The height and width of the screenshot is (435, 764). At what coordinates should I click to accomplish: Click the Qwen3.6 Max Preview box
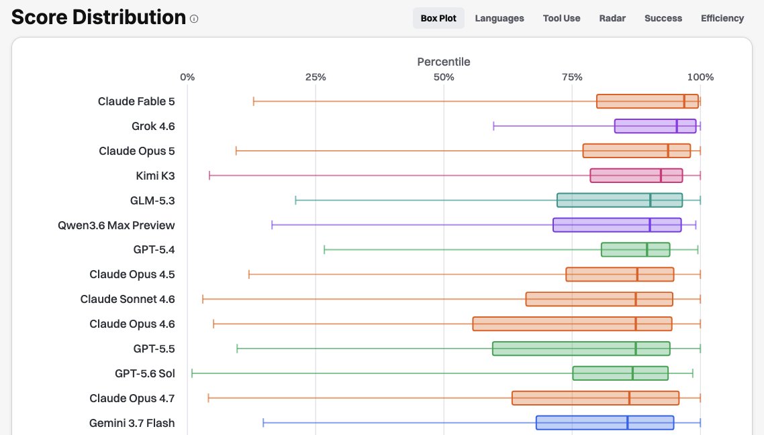(x=618, y=225)
